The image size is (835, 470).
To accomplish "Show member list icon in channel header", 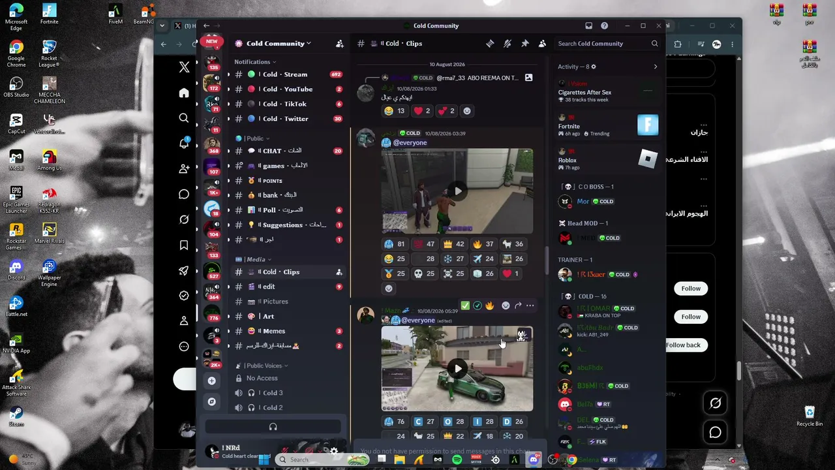I will coord(542,44).
